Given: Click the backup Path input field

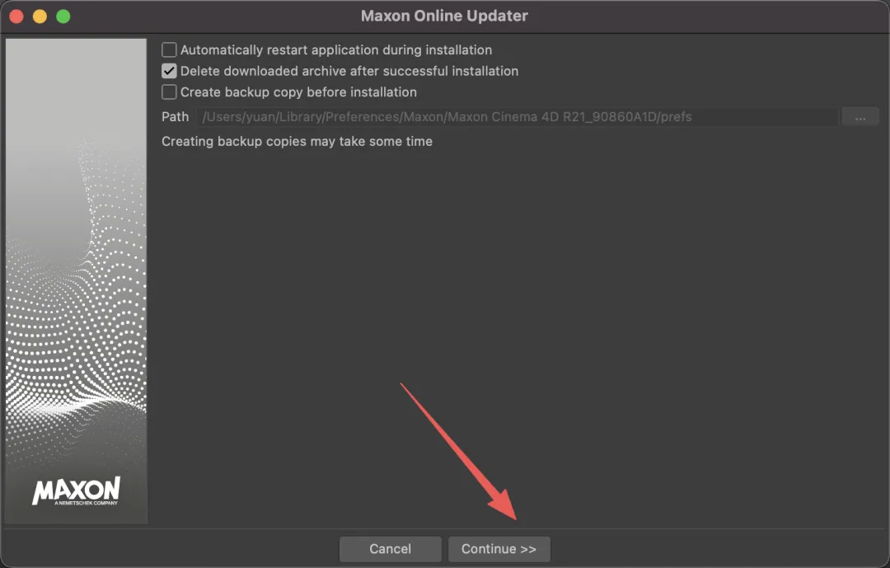Looking at the screenshot, I should pyautogui.click(x=517, y=117).
